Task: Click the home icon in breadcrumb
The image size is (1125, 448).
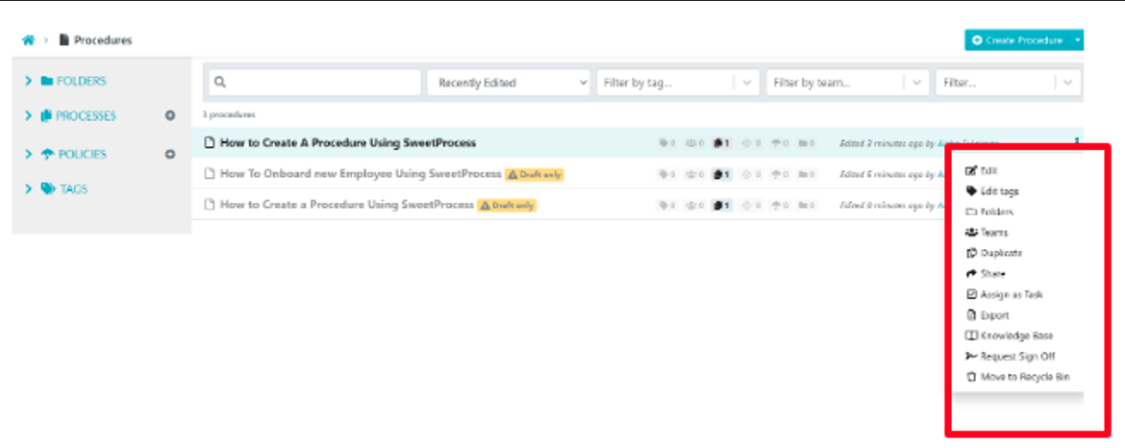Action: (x=28, y=40)
